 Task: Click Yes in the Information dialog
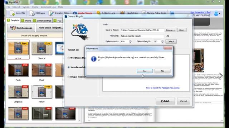(x=145, y=71)
